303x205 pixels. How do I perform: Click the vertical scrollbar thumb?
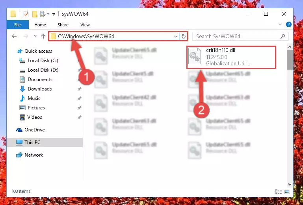290,60
